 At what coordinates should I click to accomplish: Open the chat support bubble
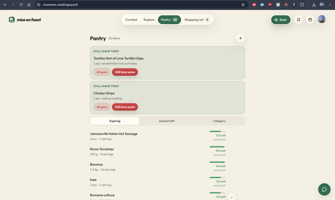coord(324,189)
